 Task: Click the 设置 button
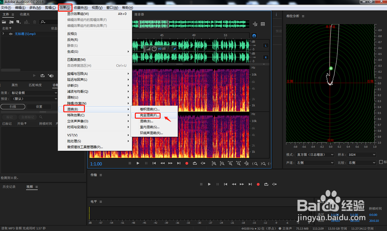click(39, 107)
